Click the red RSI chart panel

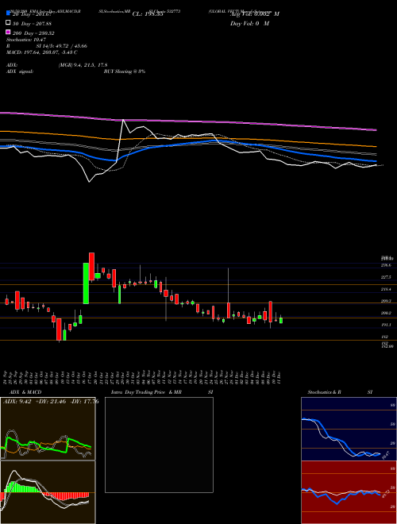click(x=349, y=492)
